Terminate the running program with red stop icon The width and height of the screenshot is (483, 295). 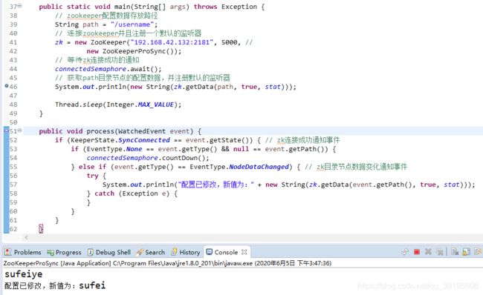[x=417, y=252]
